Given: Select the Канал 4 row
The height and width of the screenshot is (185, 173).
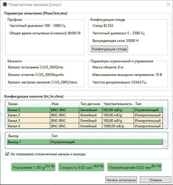Looking at the screenshot, I should (x=85, y=126).
